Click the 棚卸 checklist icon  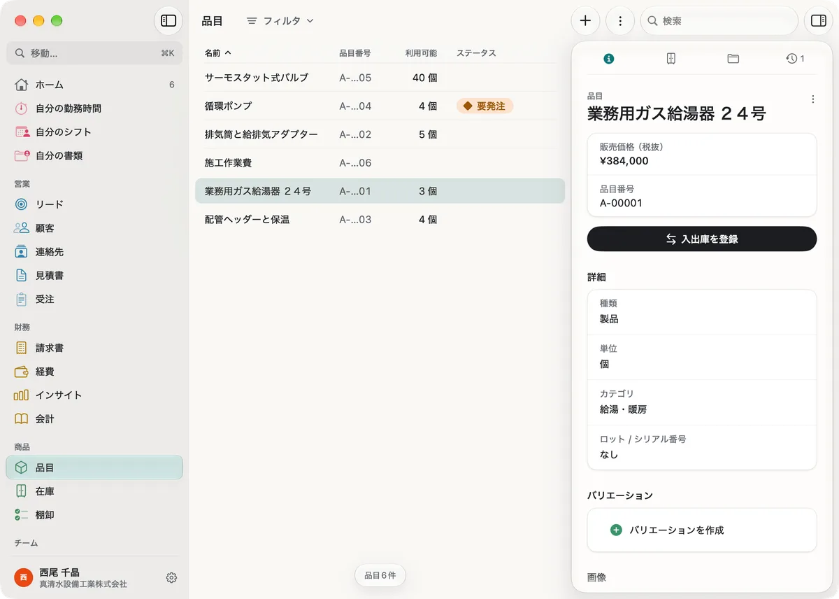[22, 514]
